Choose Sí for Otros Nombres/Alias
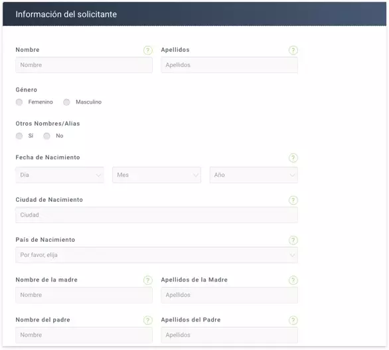Screen dimensions: 389x350 point(19,135)
